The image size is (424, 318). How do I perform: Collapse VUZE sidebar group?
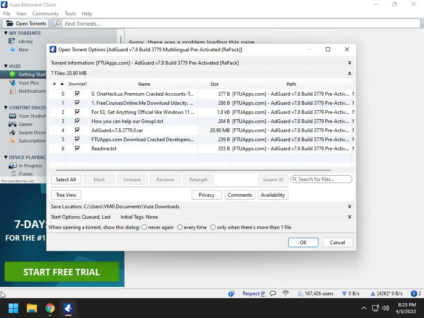[x=6, y=66]
